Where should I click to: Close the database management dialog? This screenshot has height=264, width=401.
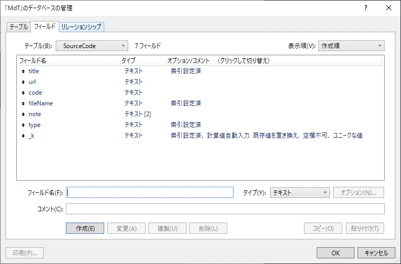point(389,8)
